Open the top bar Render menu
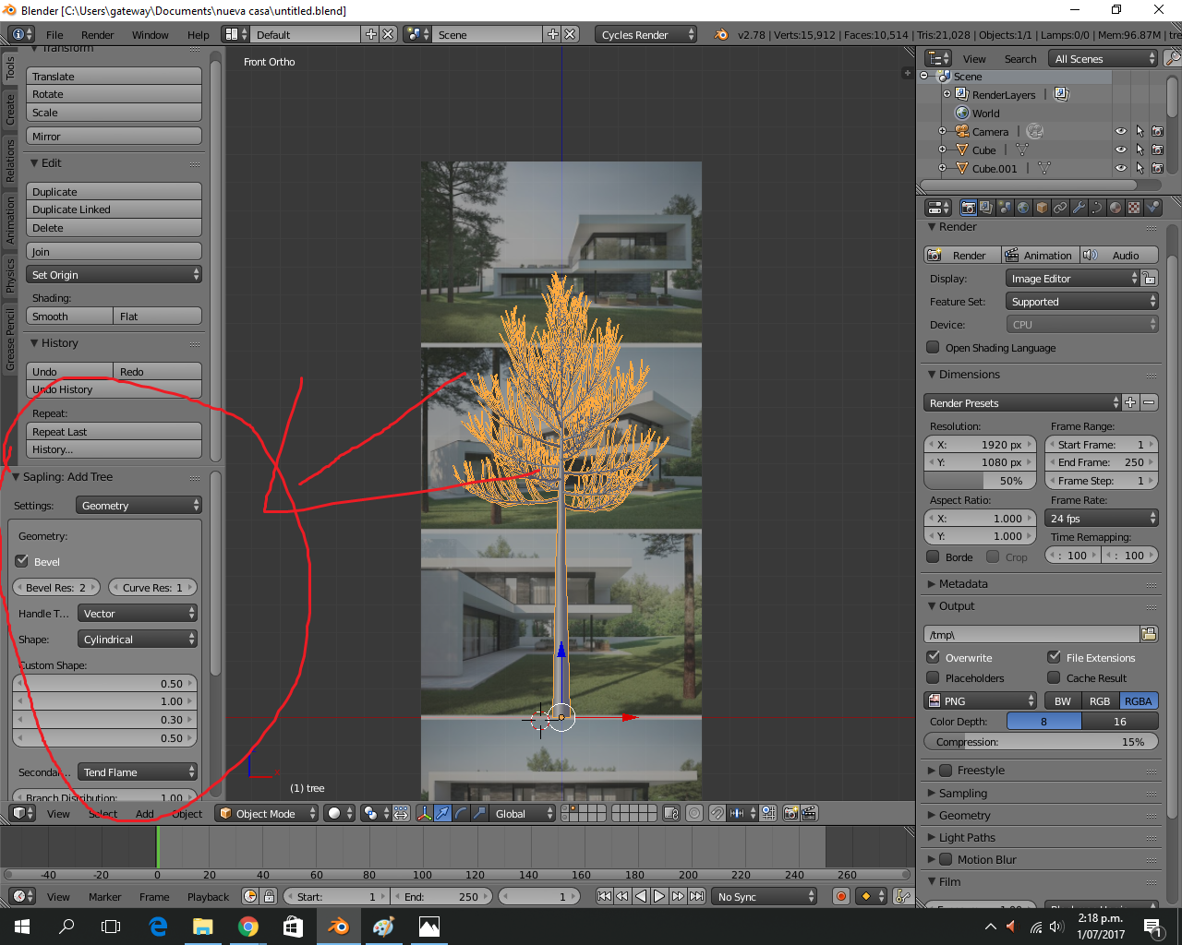The image size is (1182, 945). click(x=97, y=35)
